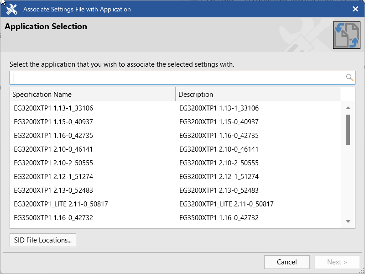Pick the EG3200XTP1 2.10-0_46141 entry

54,149
